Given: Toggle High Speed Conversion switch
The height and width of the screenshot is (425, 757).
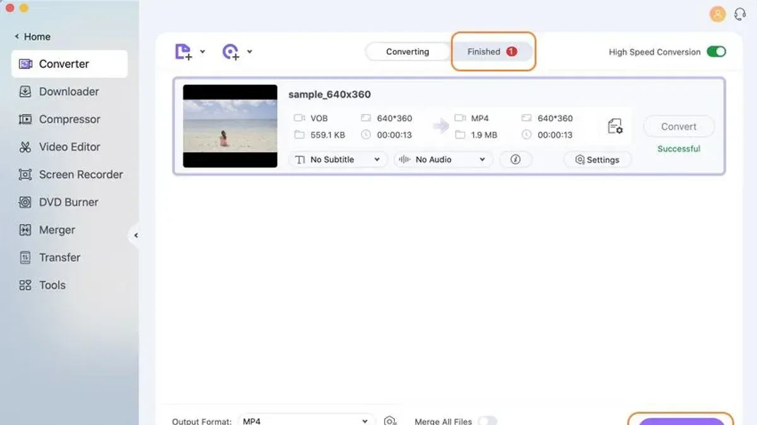Looking at the screenshot, I should (716, 52).
